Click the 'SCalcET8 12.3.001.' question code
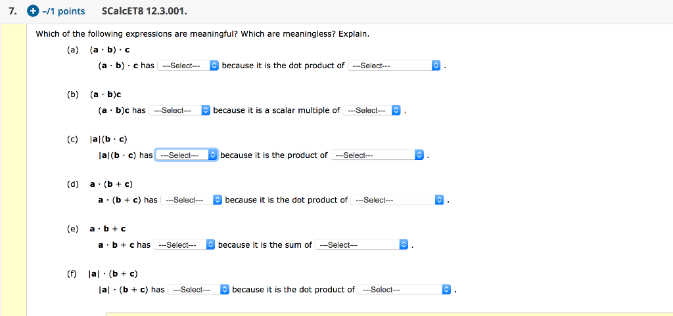673x316 pixels. tap(145, 11)
